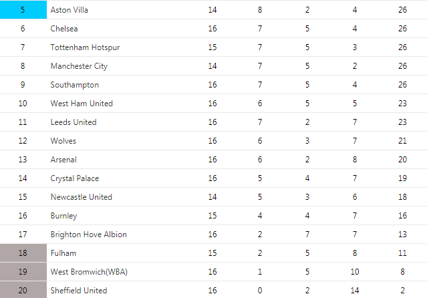
Task: Open West Ham United team entry
Action: click(x=82, y=104)
